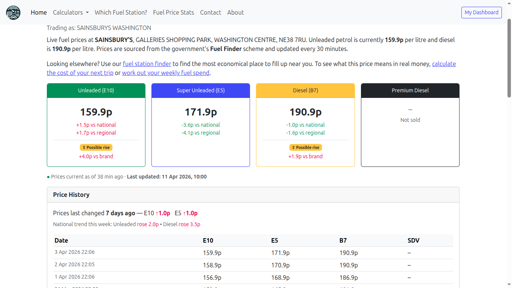The width and height of the screenshot is (512, 288).
Task: Click Possible rise badge in Unleaded card
Action: (x=96, y=147)
